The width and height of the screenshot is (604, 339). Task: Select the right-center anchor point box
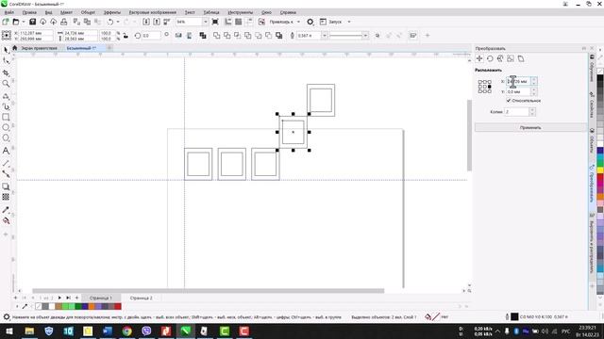click(x=490, y=87)
